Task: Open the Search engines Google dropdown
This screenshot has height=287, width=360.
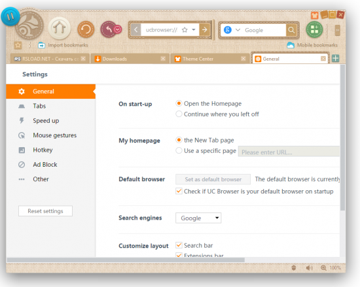Action: (x=198, y=218)
